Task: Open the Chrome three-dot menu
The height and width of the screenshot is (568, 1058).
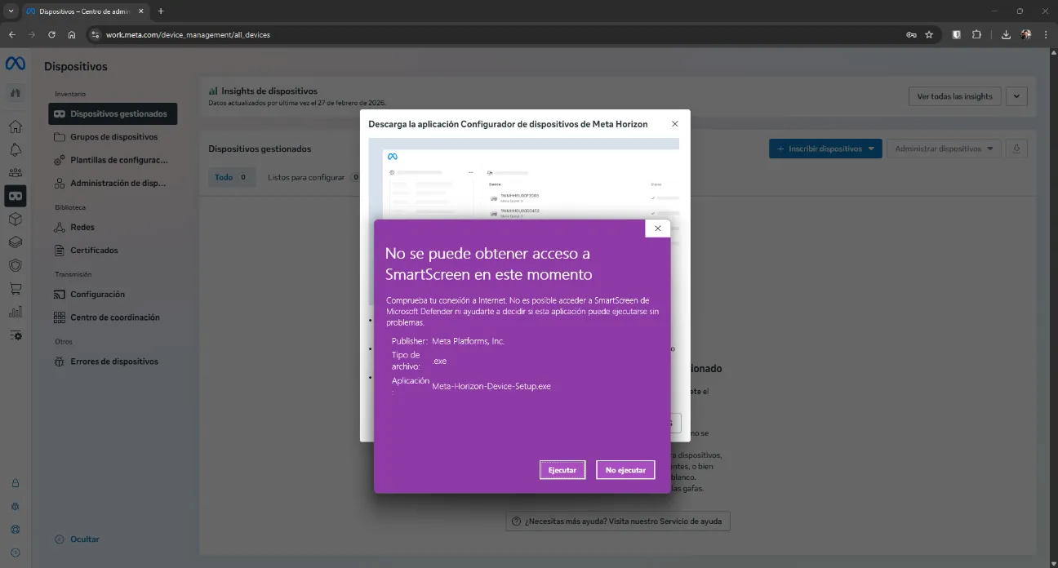Action: tap(1046, 35)
